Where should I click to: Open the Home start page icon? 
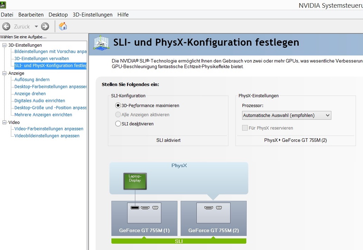(63, 26)
